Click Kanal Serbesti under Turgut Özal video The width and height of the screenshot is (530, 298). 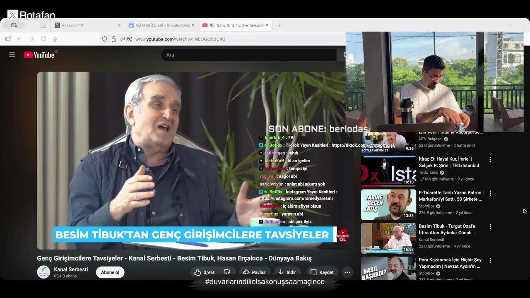[x=431, y=240]
